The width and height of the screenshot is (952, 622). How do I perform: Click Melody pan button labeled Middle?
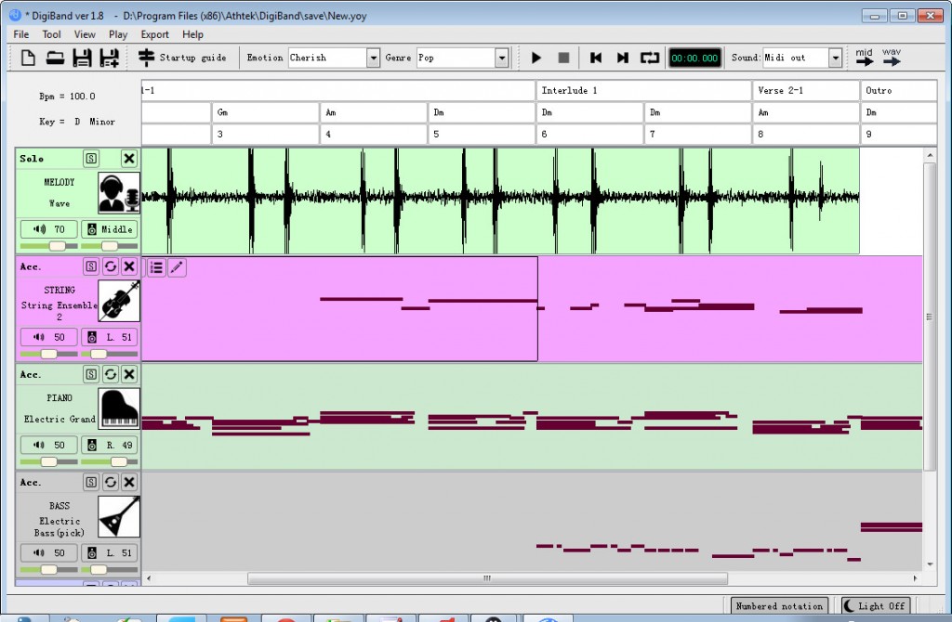[110, 229]
